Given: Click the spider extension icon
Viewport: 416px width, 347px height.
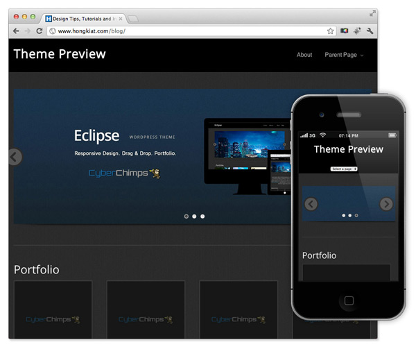Looking at the screenshot, I should [x=357, y=31].
